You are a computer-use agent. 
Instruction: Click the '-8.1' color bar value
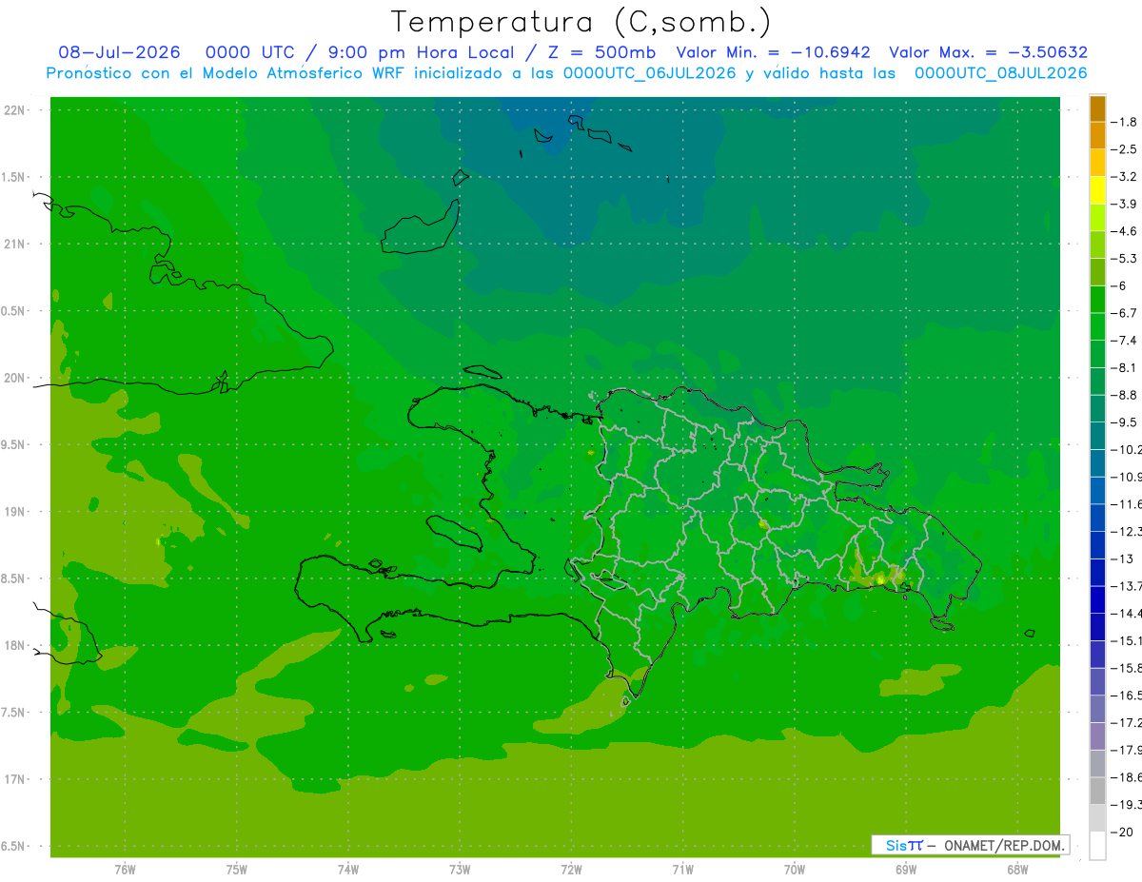point(1124,367)
